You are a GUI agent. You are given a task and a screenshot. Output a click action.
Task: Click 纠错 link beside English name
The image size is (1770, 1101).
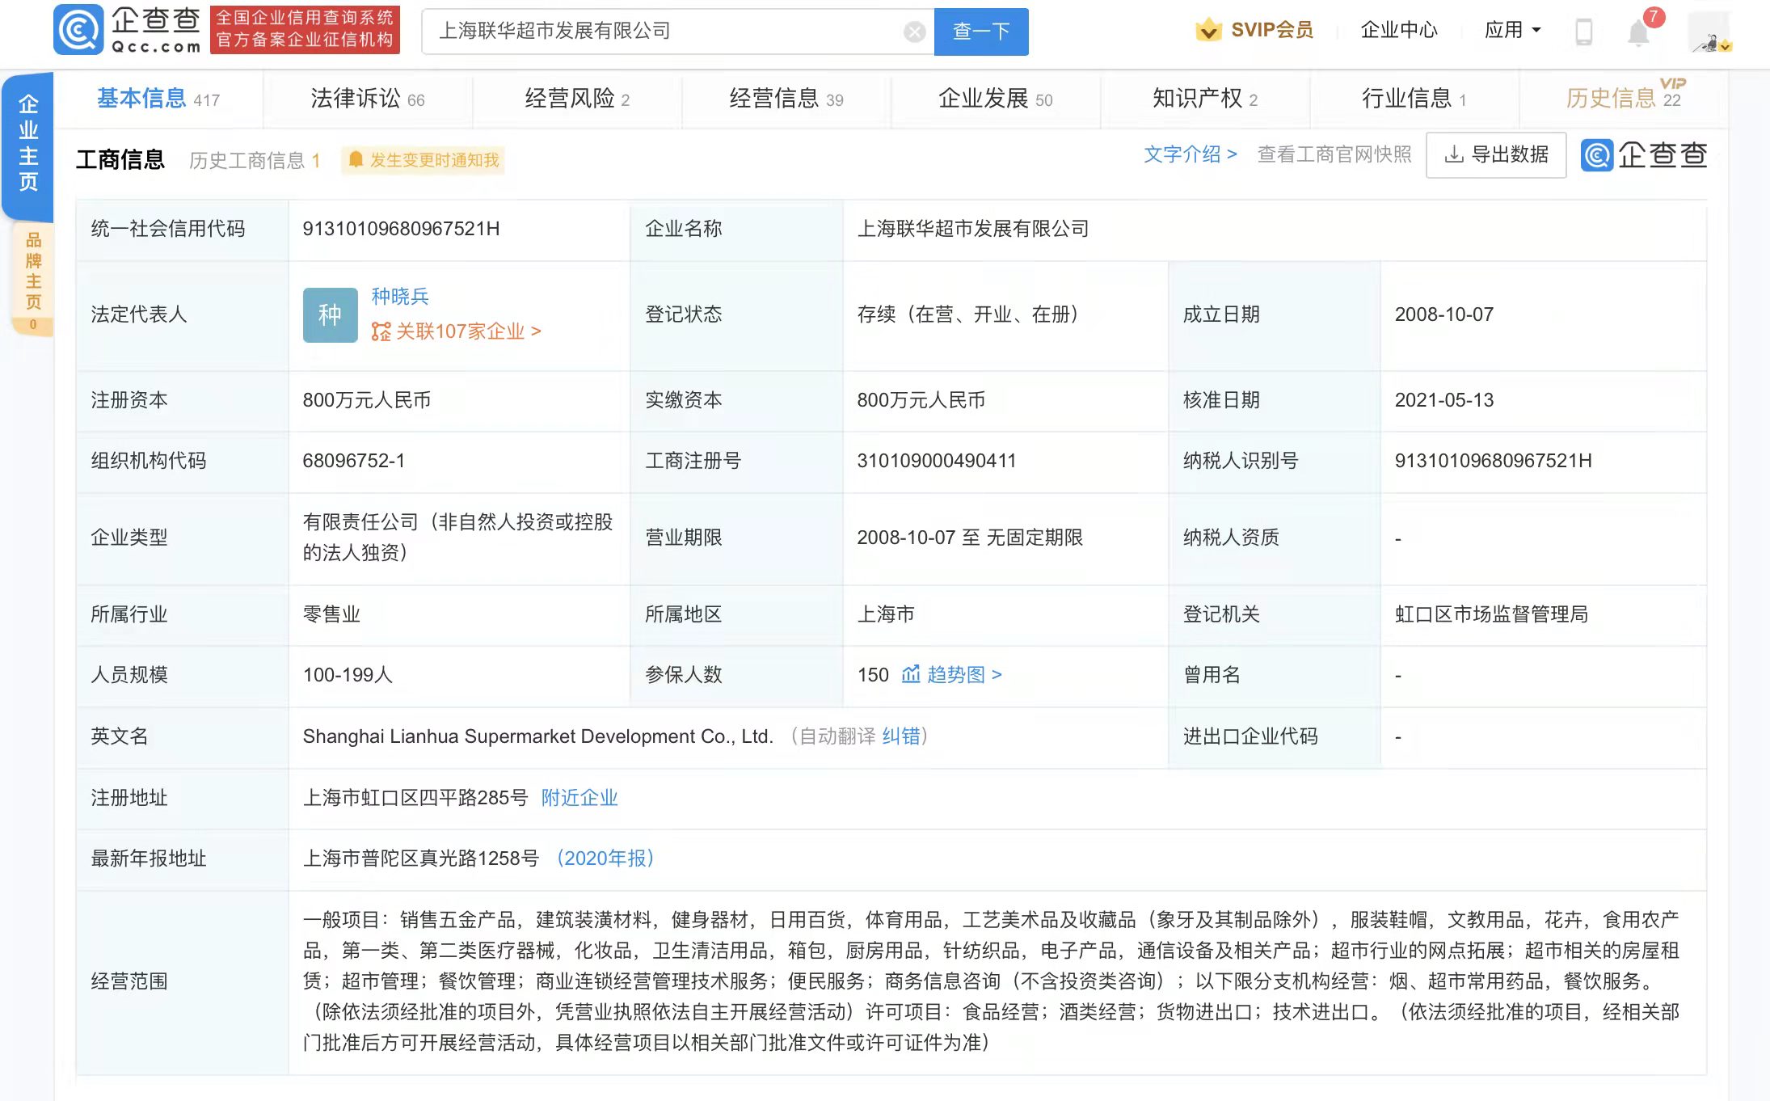pyautogui.click(x=901, y=736)
